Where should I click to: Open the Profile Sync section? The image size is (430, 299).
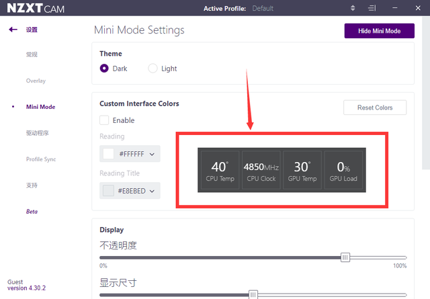[41, 159]
